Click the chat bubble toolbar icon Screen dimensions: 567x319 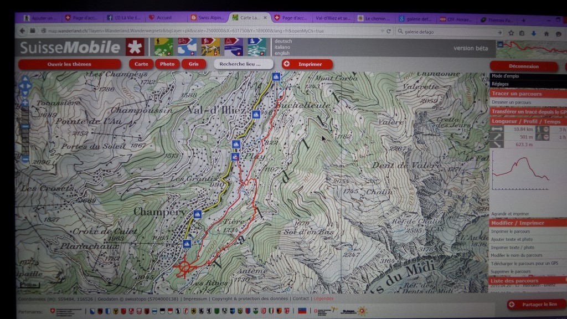559,34
